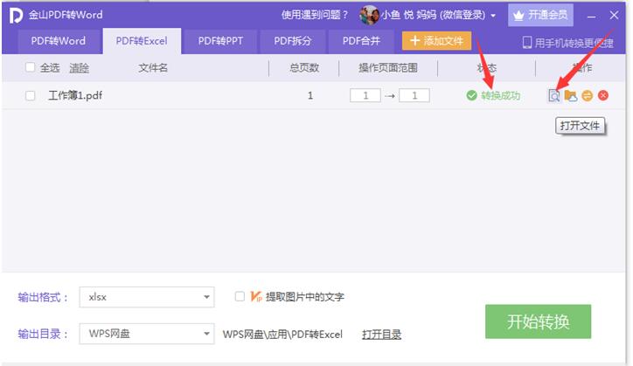
Task: Click the user avatar picture
Action: pos(369,16)
